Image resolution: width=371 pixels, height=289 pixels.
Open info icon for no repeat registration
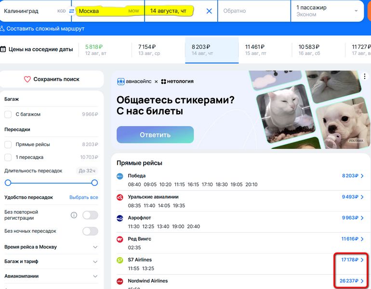coord(74,215)
